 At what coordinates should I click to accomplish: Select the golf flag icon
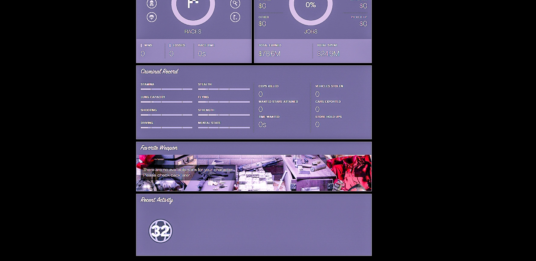(235, 17)
